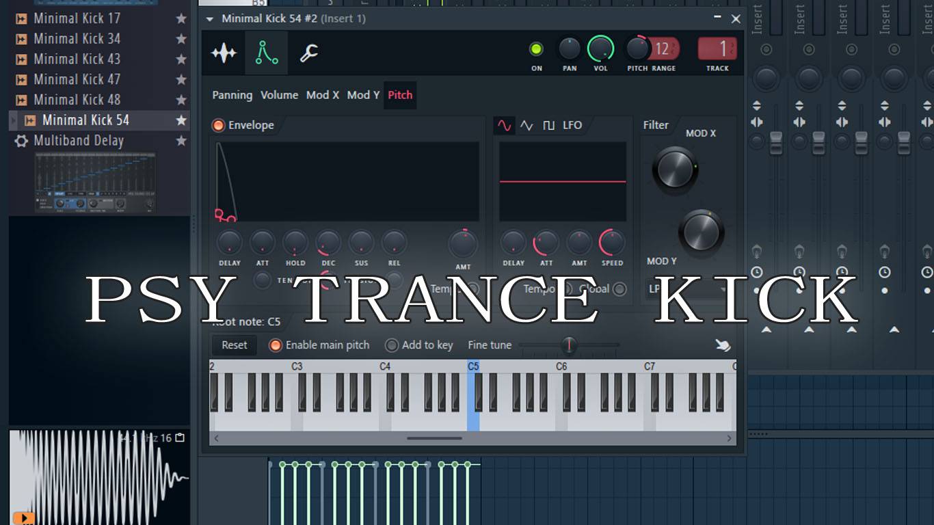Viewport: 934px width, 525px height.
Task: Click the sample icon beside Minimal Kick 17
Action: (22, 18)
